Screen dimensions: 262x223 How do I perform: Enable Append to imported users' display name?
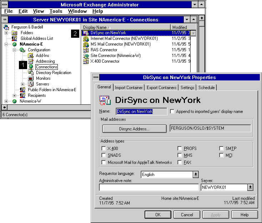(172, 111)
